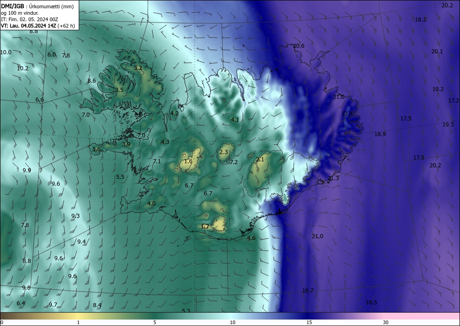460x326 pixels.
Task: Click the 1.6 value on the yellow glacier area
Action: (x=188, y=161)
